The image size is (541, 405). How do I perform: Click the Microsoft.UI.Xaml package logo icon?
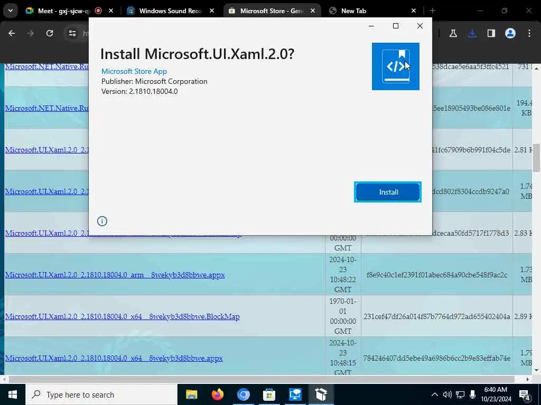pyautogui.click(x=395, y=66)
